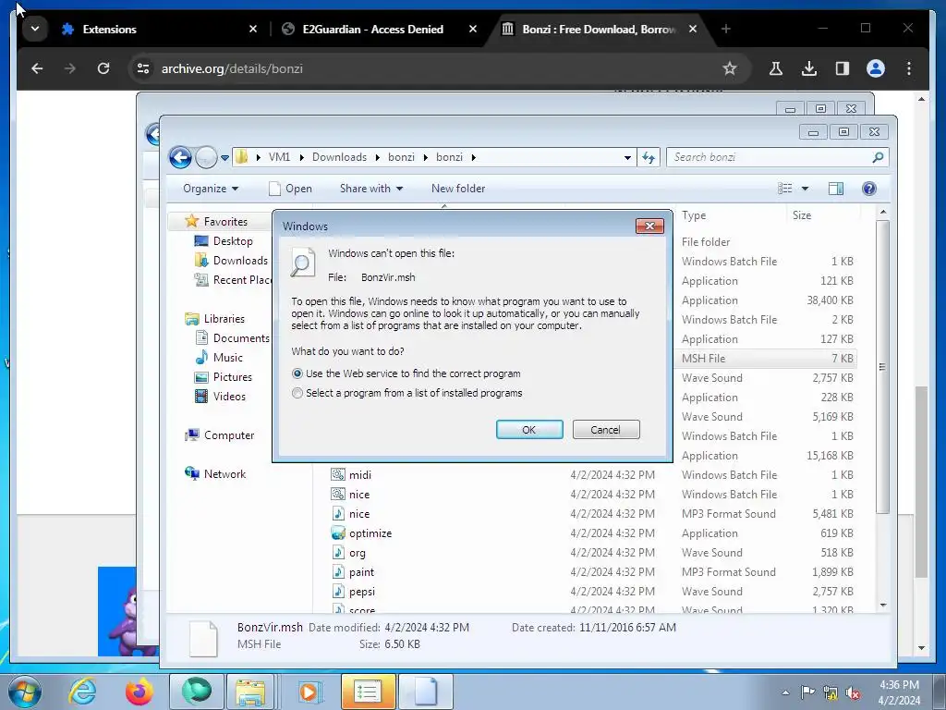This screenshot has width=946, height=710.
Task: Click the Open toolbar button
Action: pyautogui.click(x=291, y=189)
